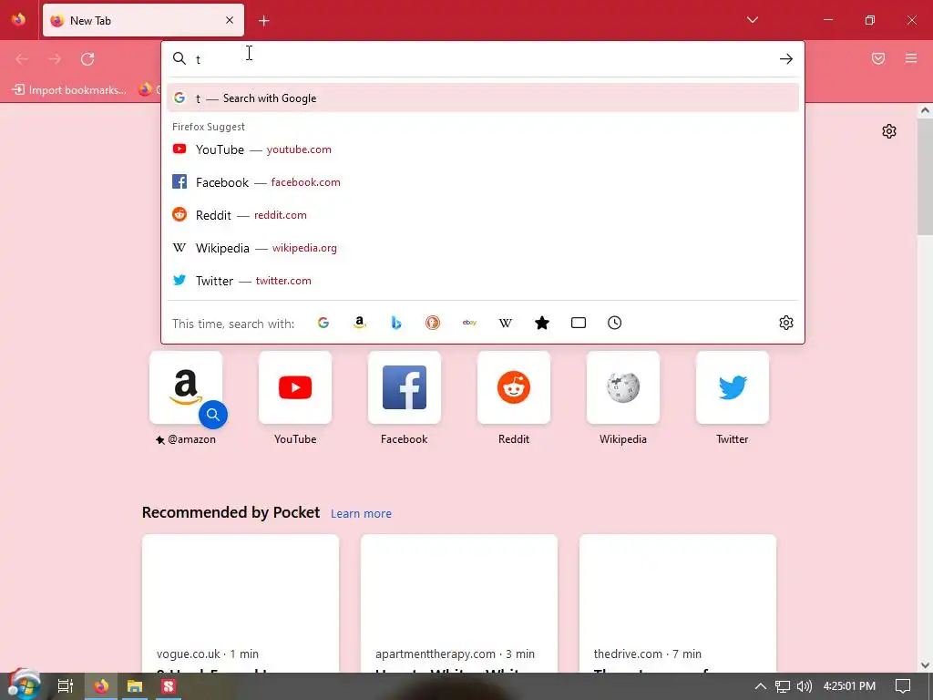The height and width of the screenshot is (700, 933).
Task: Search bookmarks using star icon
Action: click(542, 323)
